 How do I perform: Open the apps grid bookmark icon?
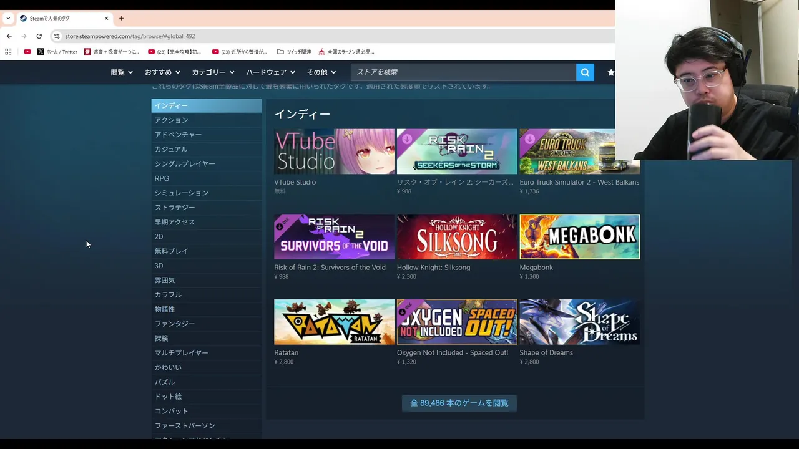(x=8, y=52)
